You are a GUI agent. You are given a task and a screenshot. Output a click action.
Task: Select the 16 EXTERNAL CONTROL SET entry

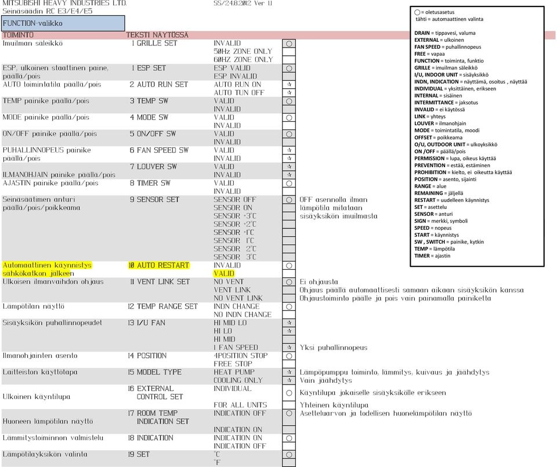[x=155, y=393]
